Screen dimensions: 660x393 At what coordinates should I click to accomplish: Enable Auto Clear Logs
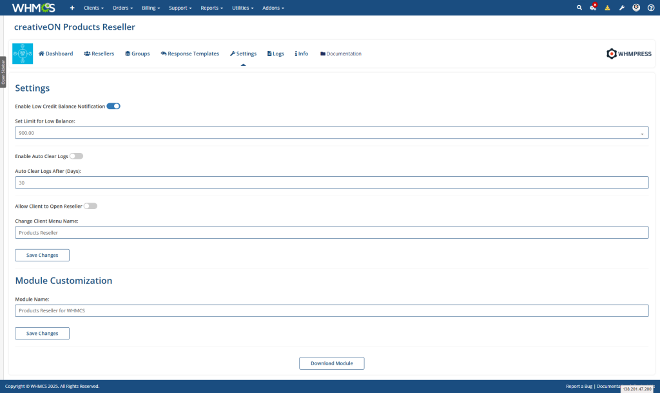tap(75, 156)
